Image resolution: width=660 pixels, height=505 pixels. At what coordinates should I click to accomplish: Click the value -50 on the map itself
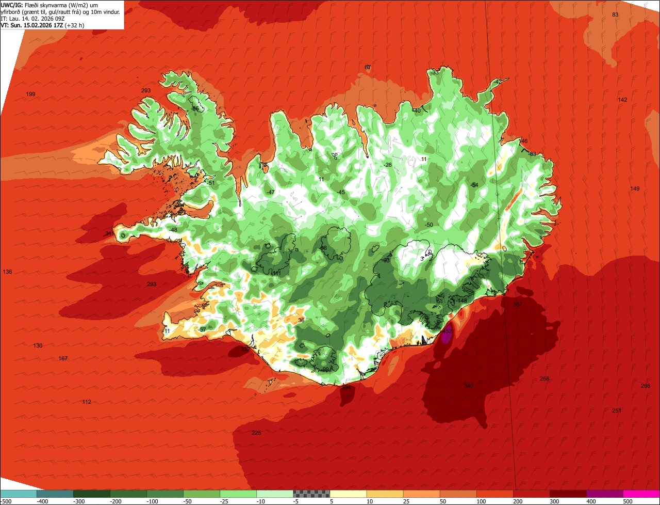(428, 225)
